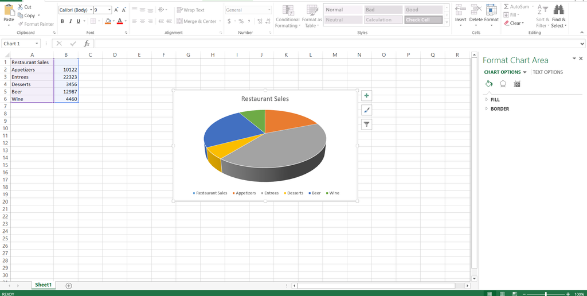Click the Increase Decimal icon

tap(260, 21)
